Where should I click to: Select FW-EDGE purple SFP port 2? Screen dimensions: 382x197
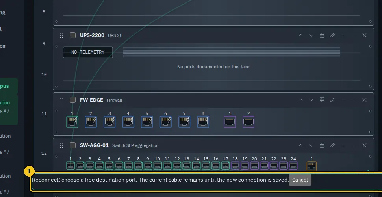point(248,122)
